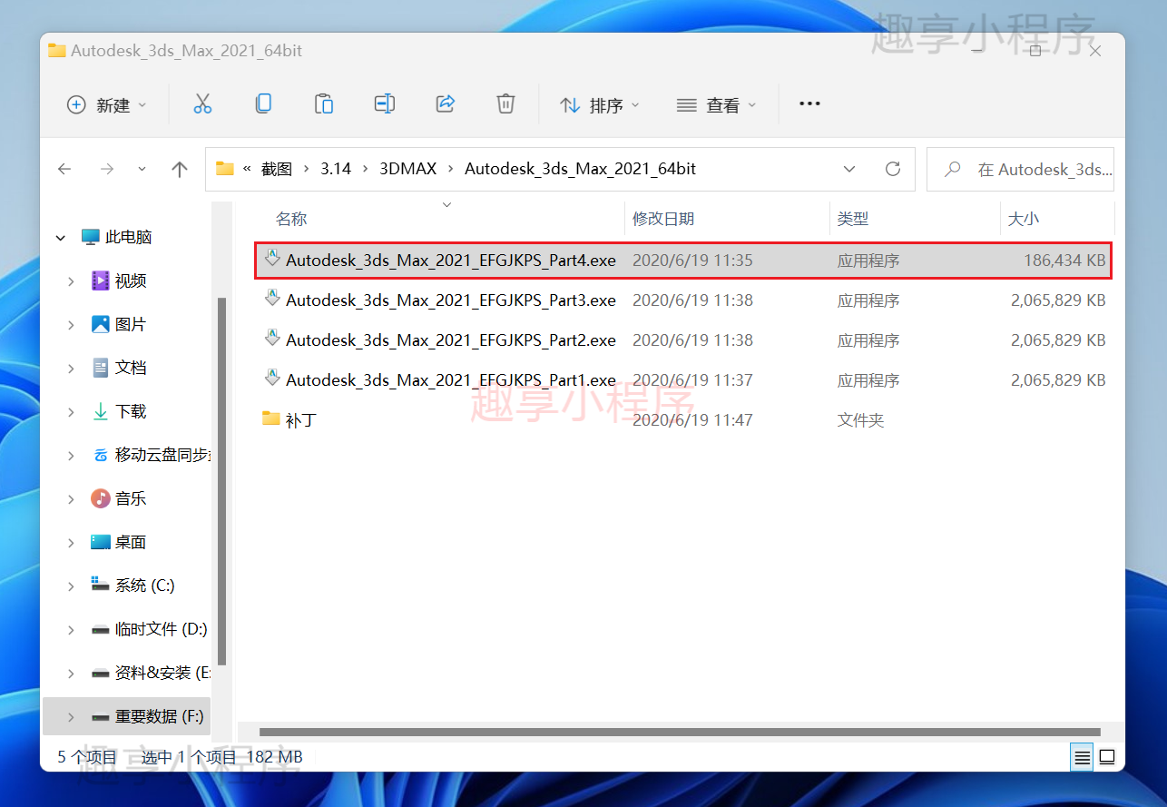The image size is (1167, 807).
Task: Click the Share icon in toolbar
Action: point(446,104)
